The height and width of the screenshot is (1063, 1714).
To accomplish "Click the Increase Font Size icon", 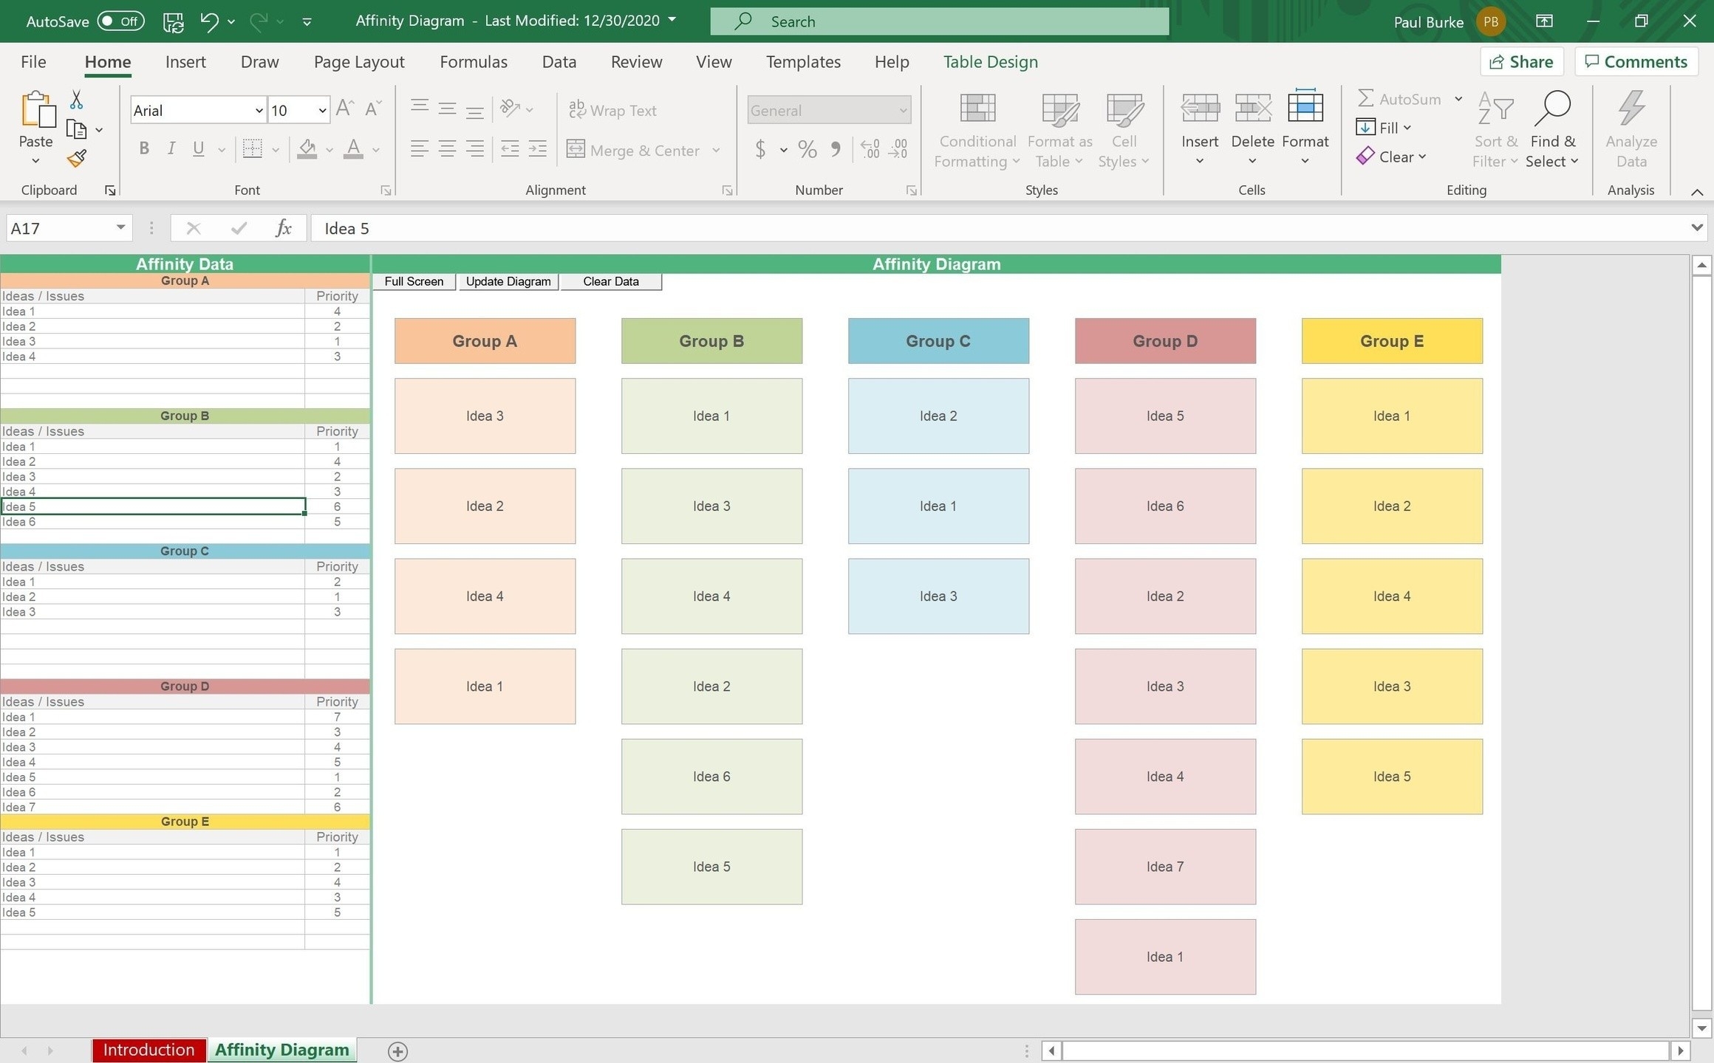I will coord(344,109).
